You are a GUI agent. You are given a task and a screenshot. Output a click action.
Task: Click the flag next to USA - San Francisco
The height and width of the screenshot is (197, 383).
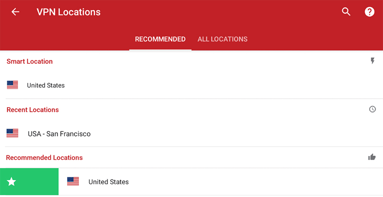point(12,133)
